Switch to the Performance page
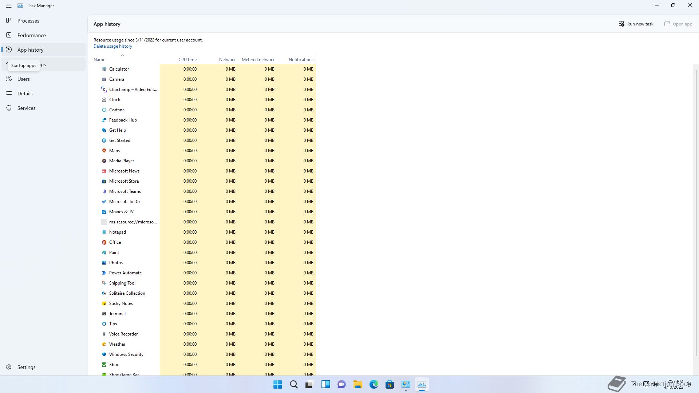 point(44,35)
